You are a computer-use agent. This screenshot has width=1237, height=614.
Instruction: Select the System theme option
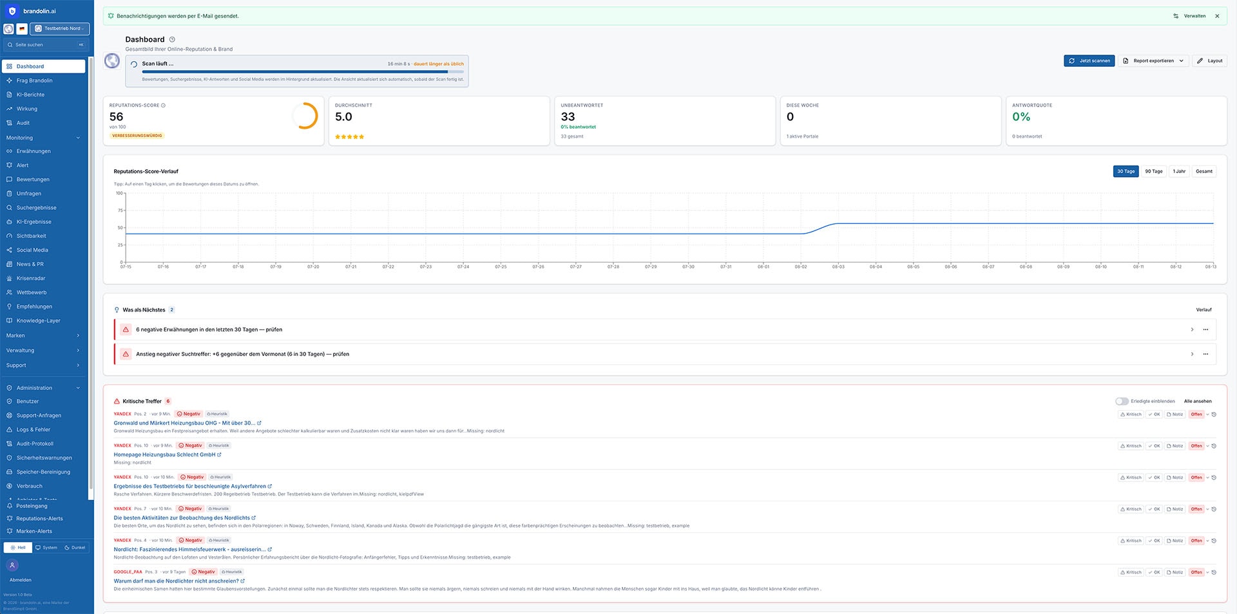click(46, 548)
